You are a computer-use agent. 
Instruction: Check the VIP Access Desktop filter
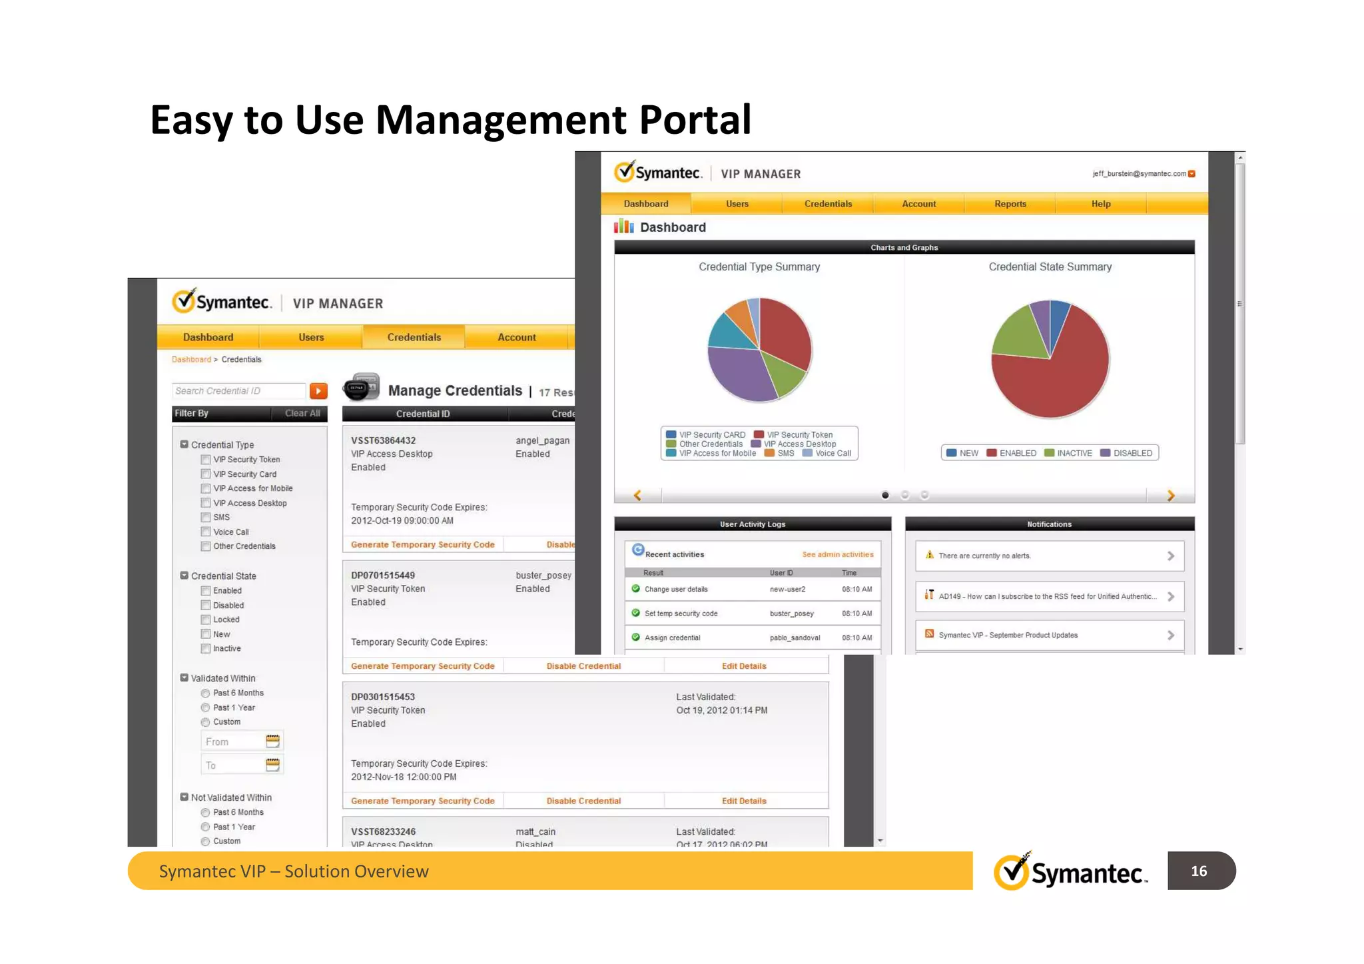[206, 503]
